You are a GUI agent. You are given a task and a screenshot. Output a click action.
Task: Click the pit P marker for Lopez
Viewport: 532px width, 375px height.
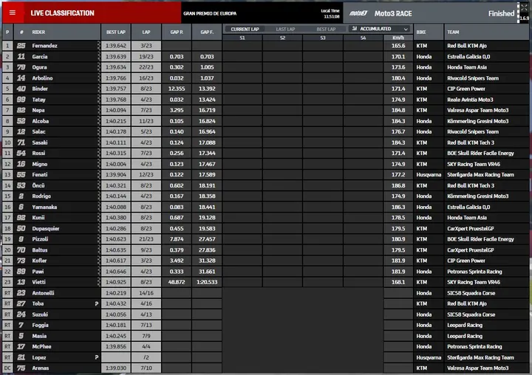[97, 357]
